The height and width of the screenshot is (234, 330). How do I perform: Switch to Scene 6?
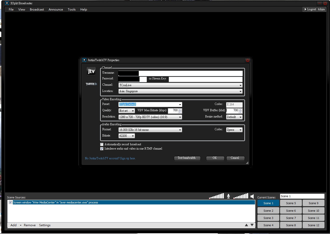[291, 211]
